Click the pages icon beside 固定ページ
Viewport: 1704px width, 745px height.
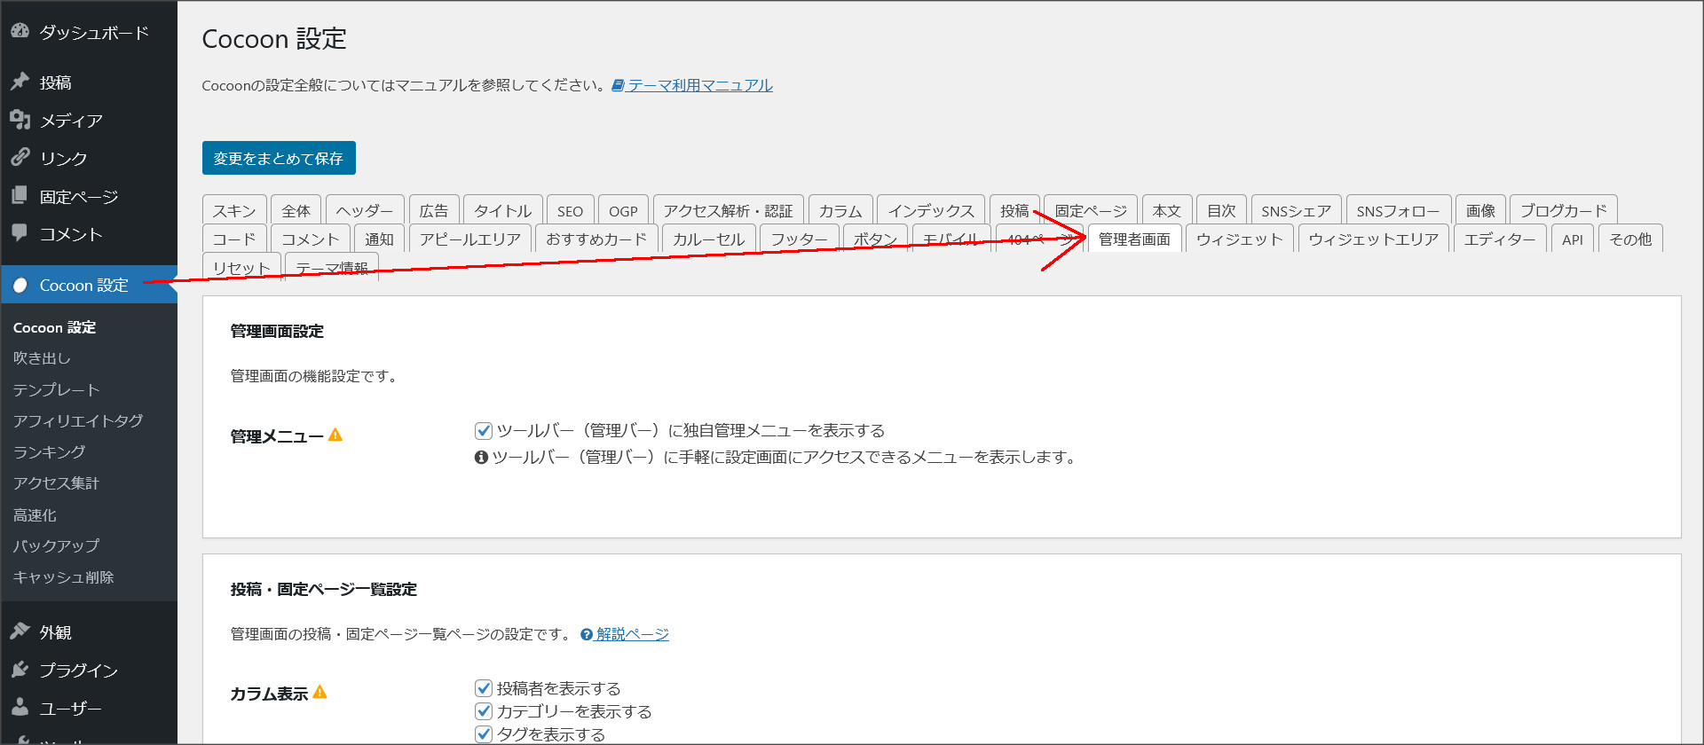(x=20, y=195)
